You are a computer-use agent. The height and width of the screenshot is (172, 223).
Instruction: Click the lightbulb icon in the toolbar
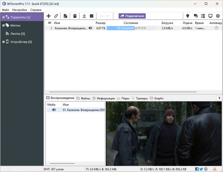(188, 16)
